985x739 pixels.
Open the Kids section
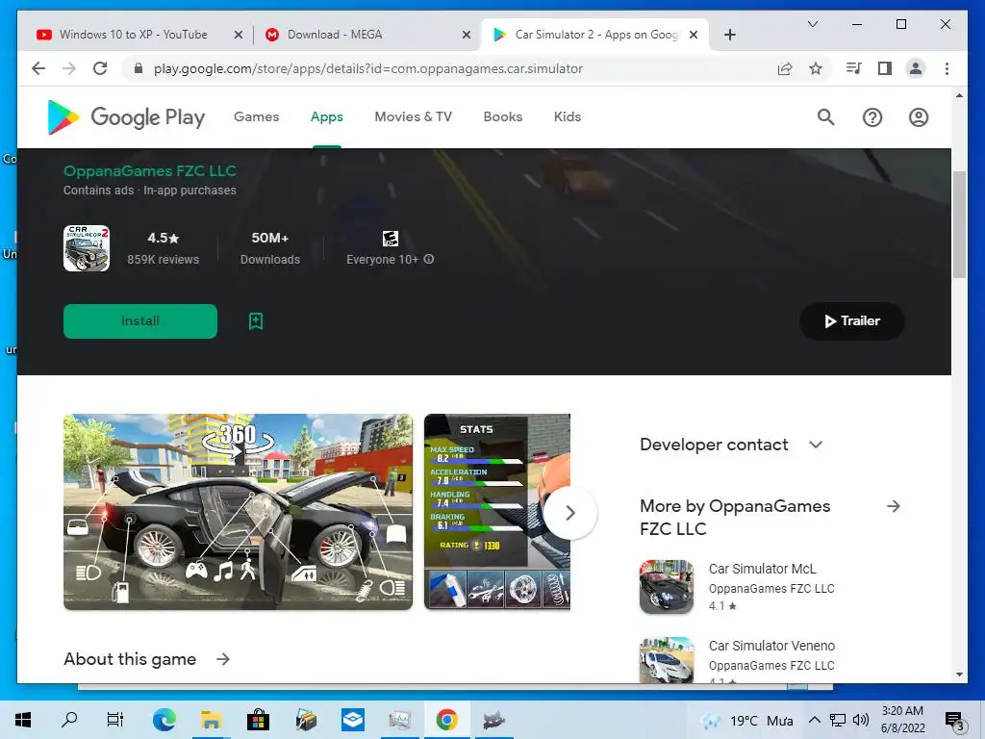pos(568,116)
